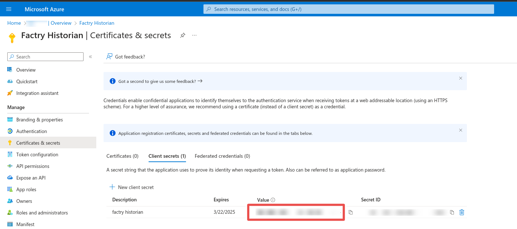Dismiss the feedback request banner

coord(461,78)
